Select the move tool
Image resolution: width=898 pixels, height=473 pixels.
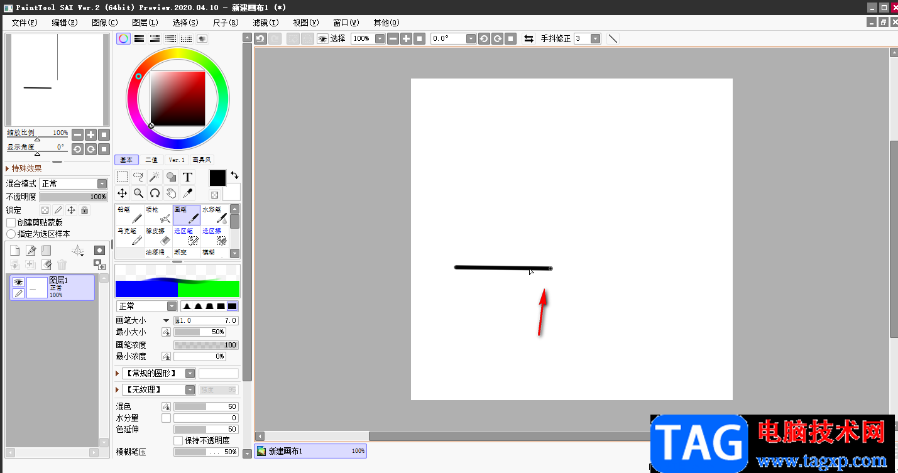click(x=123, y=193)
